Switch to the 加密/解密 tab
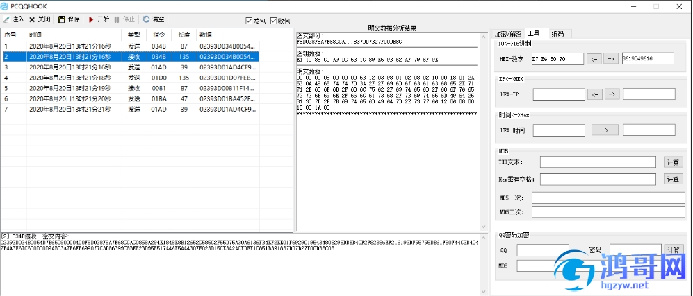This screenshot has height=296, width=693. pyautogui.click(x=508, y=34)
